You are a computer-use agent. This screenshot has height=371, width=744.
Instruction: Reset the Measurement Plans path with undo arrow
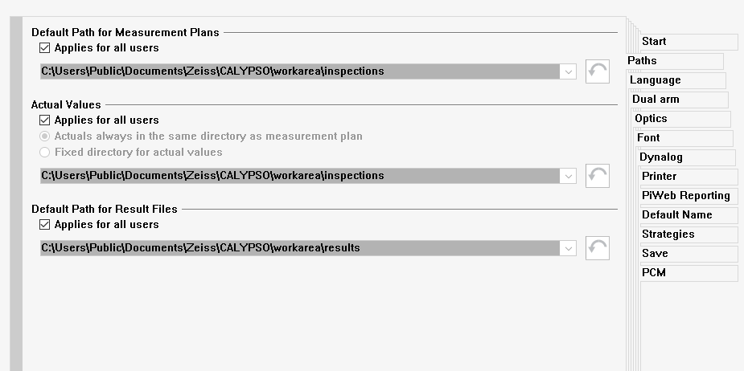tap(597, 71)
